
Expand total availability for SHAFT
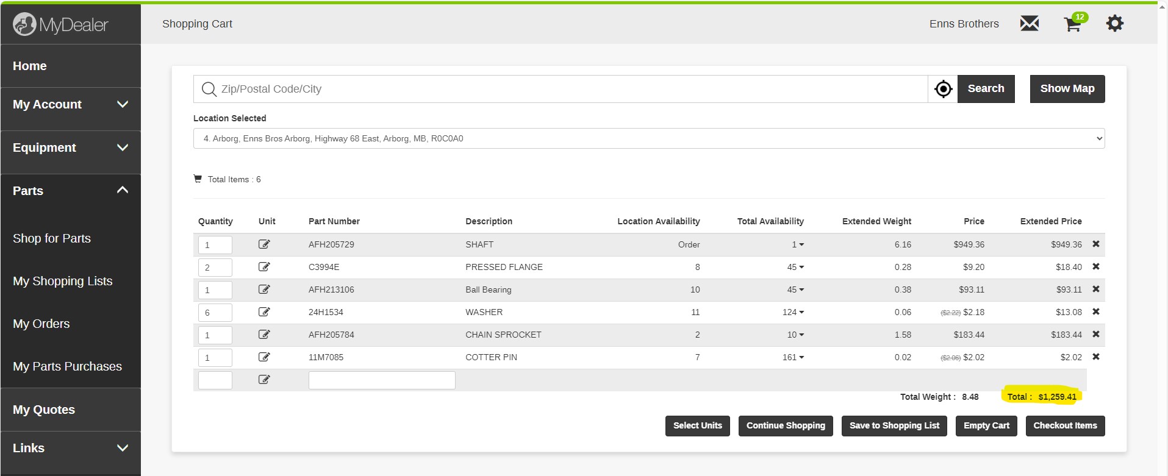[x=798, y=244]
